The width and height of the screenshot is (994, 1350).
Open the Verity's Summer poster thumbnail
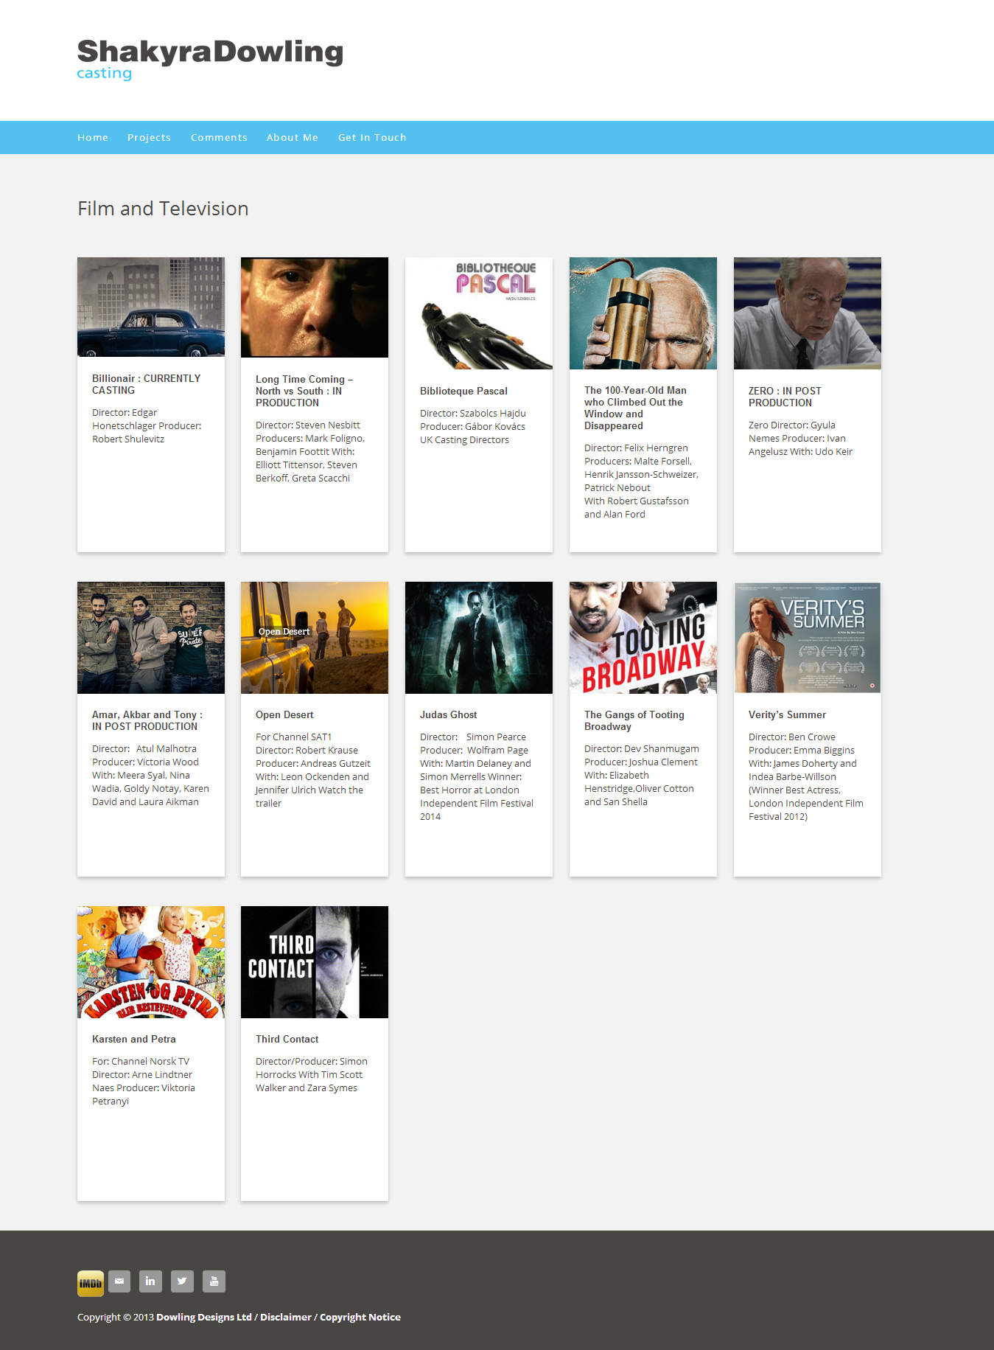tap(808, 638)
